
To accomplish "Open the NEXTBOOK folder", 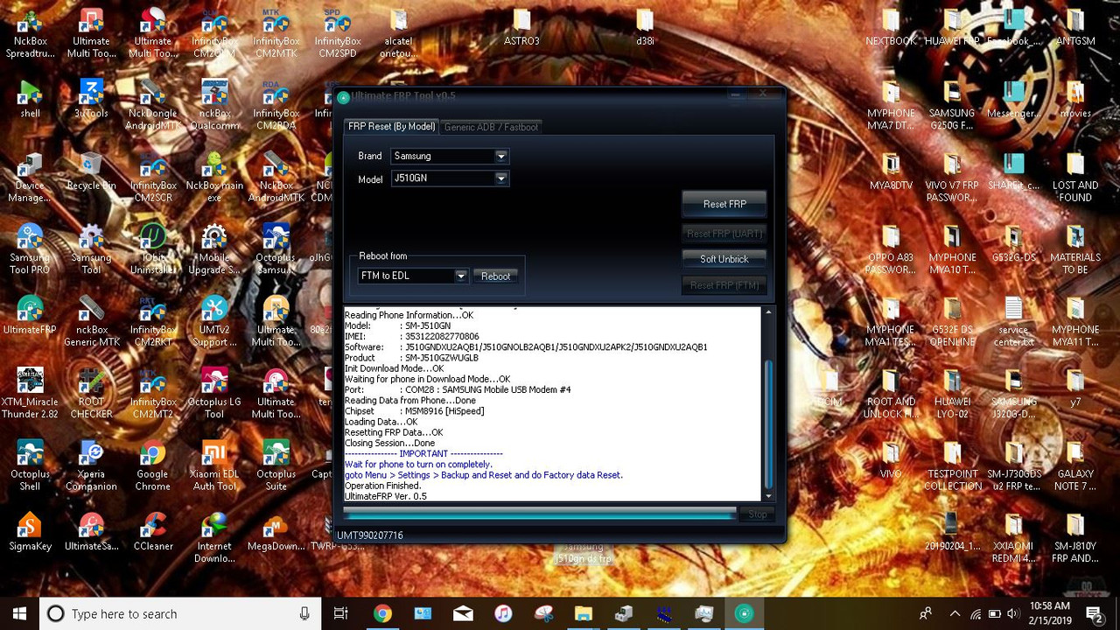I will tap(891, 27).
